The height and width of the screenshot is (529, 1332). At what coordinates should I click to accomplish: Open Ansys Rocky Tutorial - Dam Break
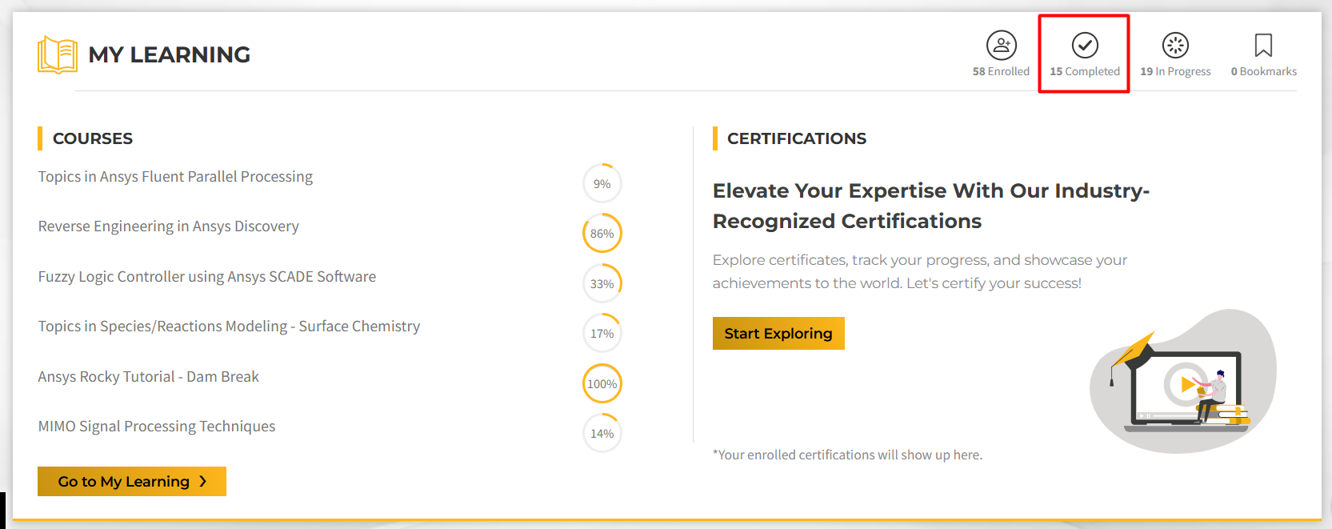tap(148, 377)
